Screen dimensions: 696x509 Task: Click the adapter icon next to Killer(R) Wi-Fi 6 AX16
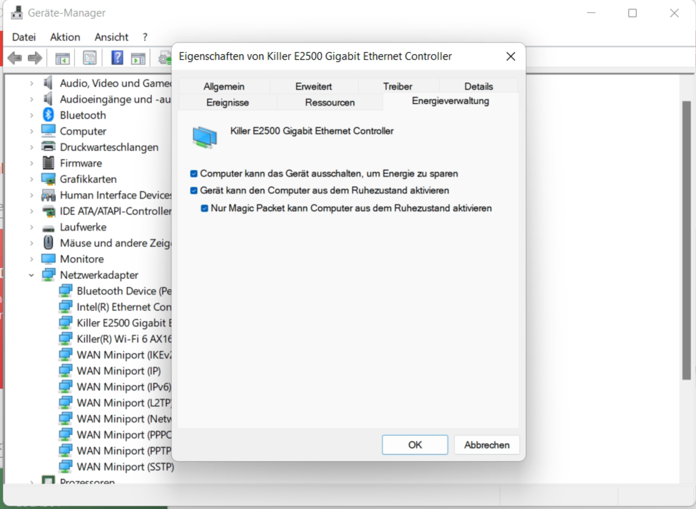point(65,339)
